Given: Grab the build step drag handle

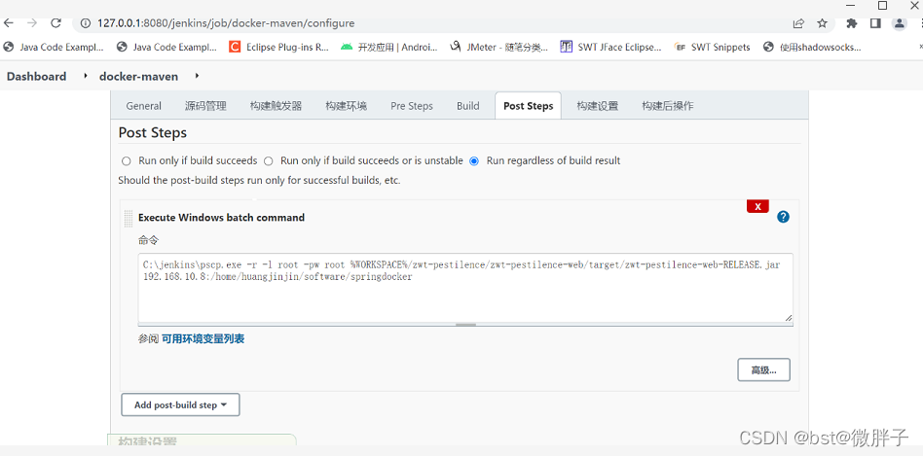Looking at the screenshot, I should coord(129,219).
